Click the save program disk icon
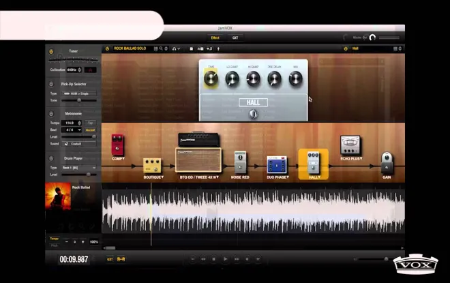 point(192,49)
